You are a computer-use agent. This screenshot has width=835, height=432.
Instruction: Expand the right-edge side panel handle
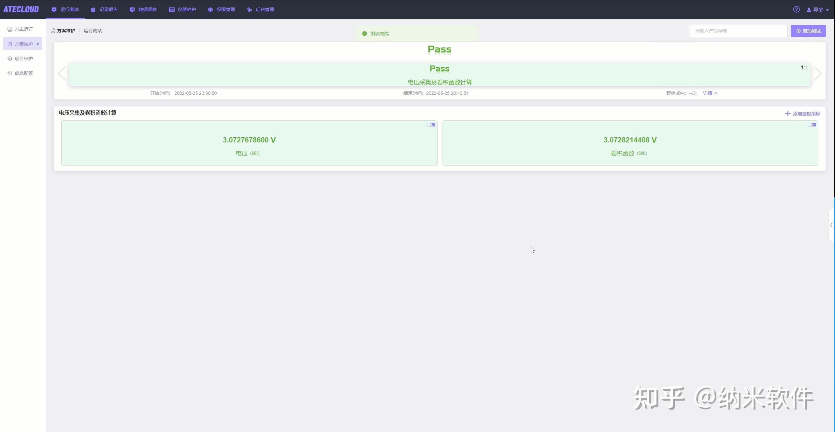pos(831,225)
